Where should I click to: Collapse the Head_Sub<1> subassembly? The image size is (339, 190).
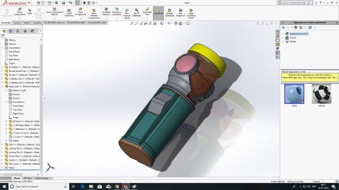click(x=2, y=87)
